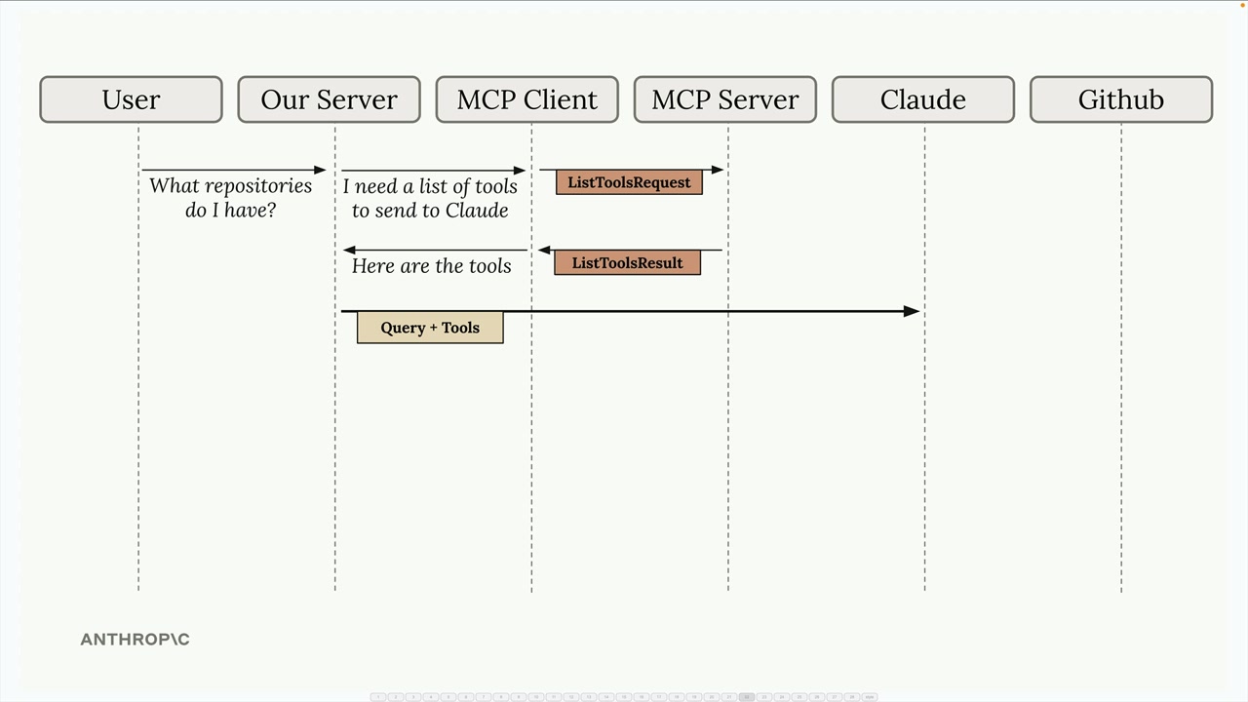The image size is (1248, 702).
Task: Click the User participant box
Action: pyautogui.click(x=131, y=99)
